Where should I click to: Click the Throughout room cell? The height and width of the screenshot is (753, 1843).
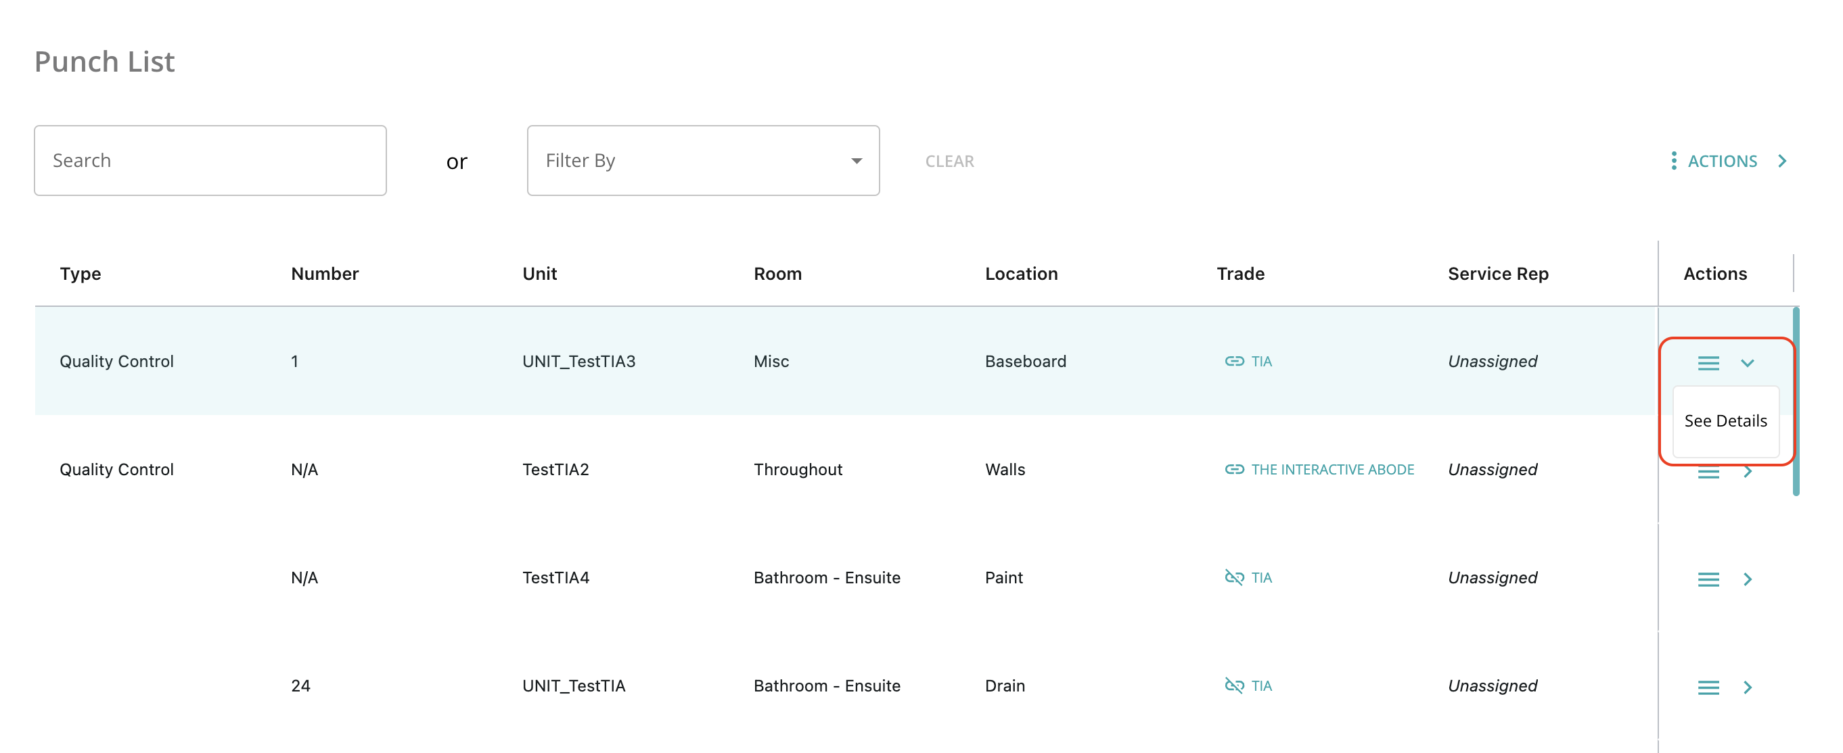[x=797, y=469]
